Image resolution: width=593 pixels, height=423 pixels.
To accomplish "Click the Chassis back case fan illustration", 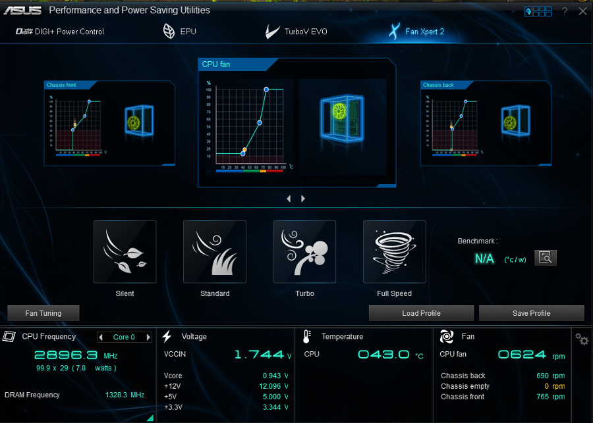I will point(515,121).
